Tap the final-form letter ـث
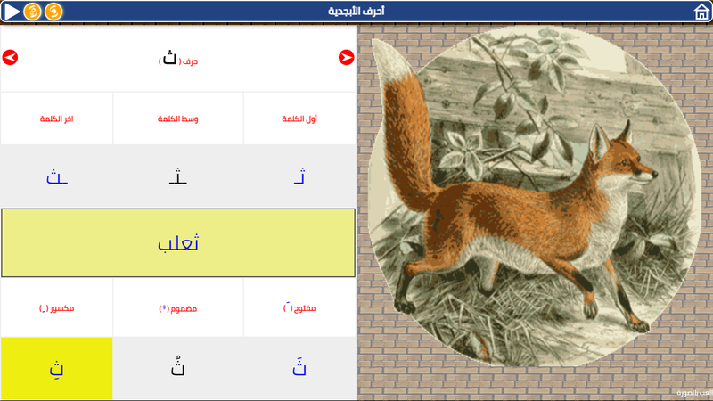The width and height of the screenshot is (713, 401). click(x=56, y=176)
